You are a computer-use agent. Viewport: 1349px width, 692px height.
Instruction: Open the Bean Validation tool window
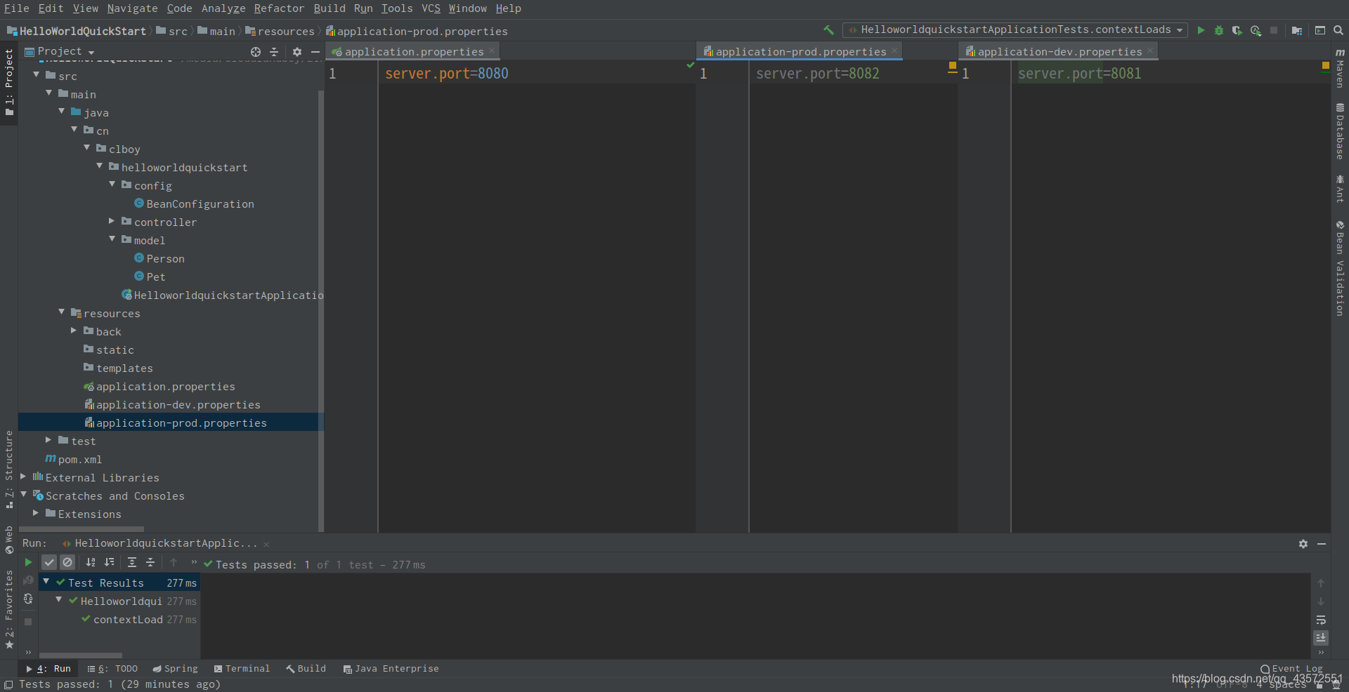(1340, 268)
